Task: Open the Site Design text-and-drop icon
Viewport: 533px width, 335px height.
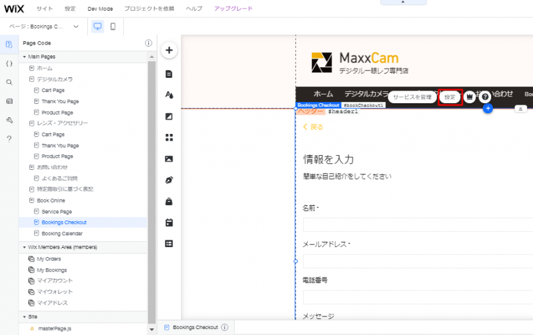Action: point(169,95)
